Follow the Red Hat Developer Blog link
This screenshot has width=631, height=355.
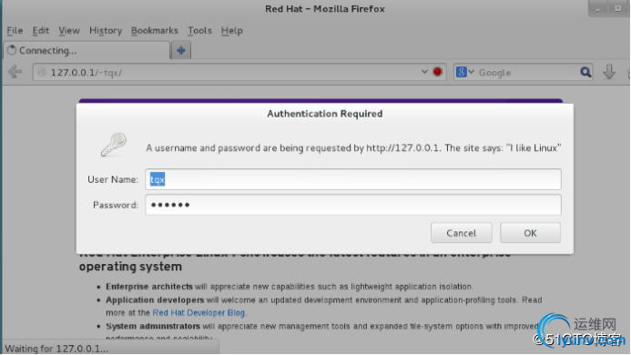click(198, 313)
